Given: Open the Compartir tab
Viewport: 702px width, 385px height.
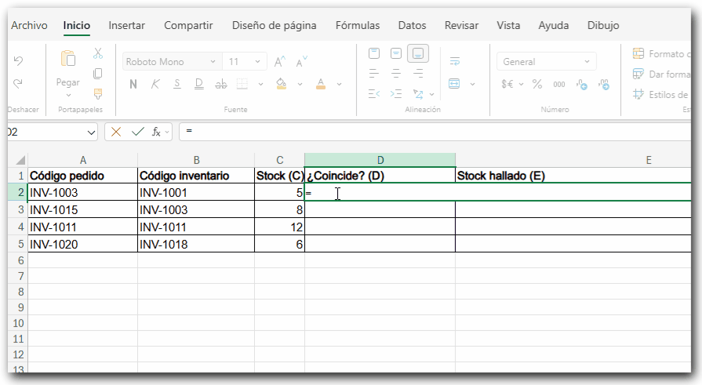Looking at the screenshot, I should point(188,26).
